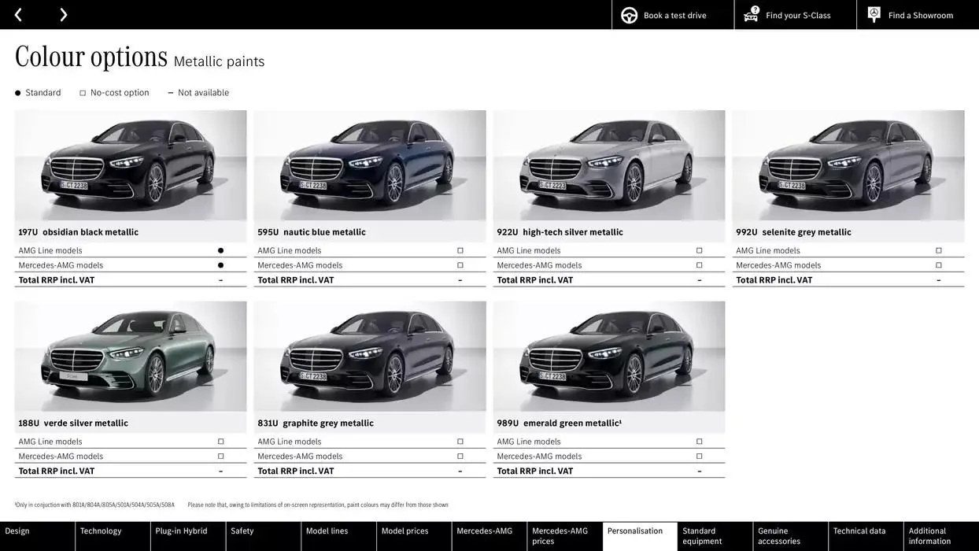Select nautic blue metallic for AMG Line models
979x551 pixels.
click(460, 250)
